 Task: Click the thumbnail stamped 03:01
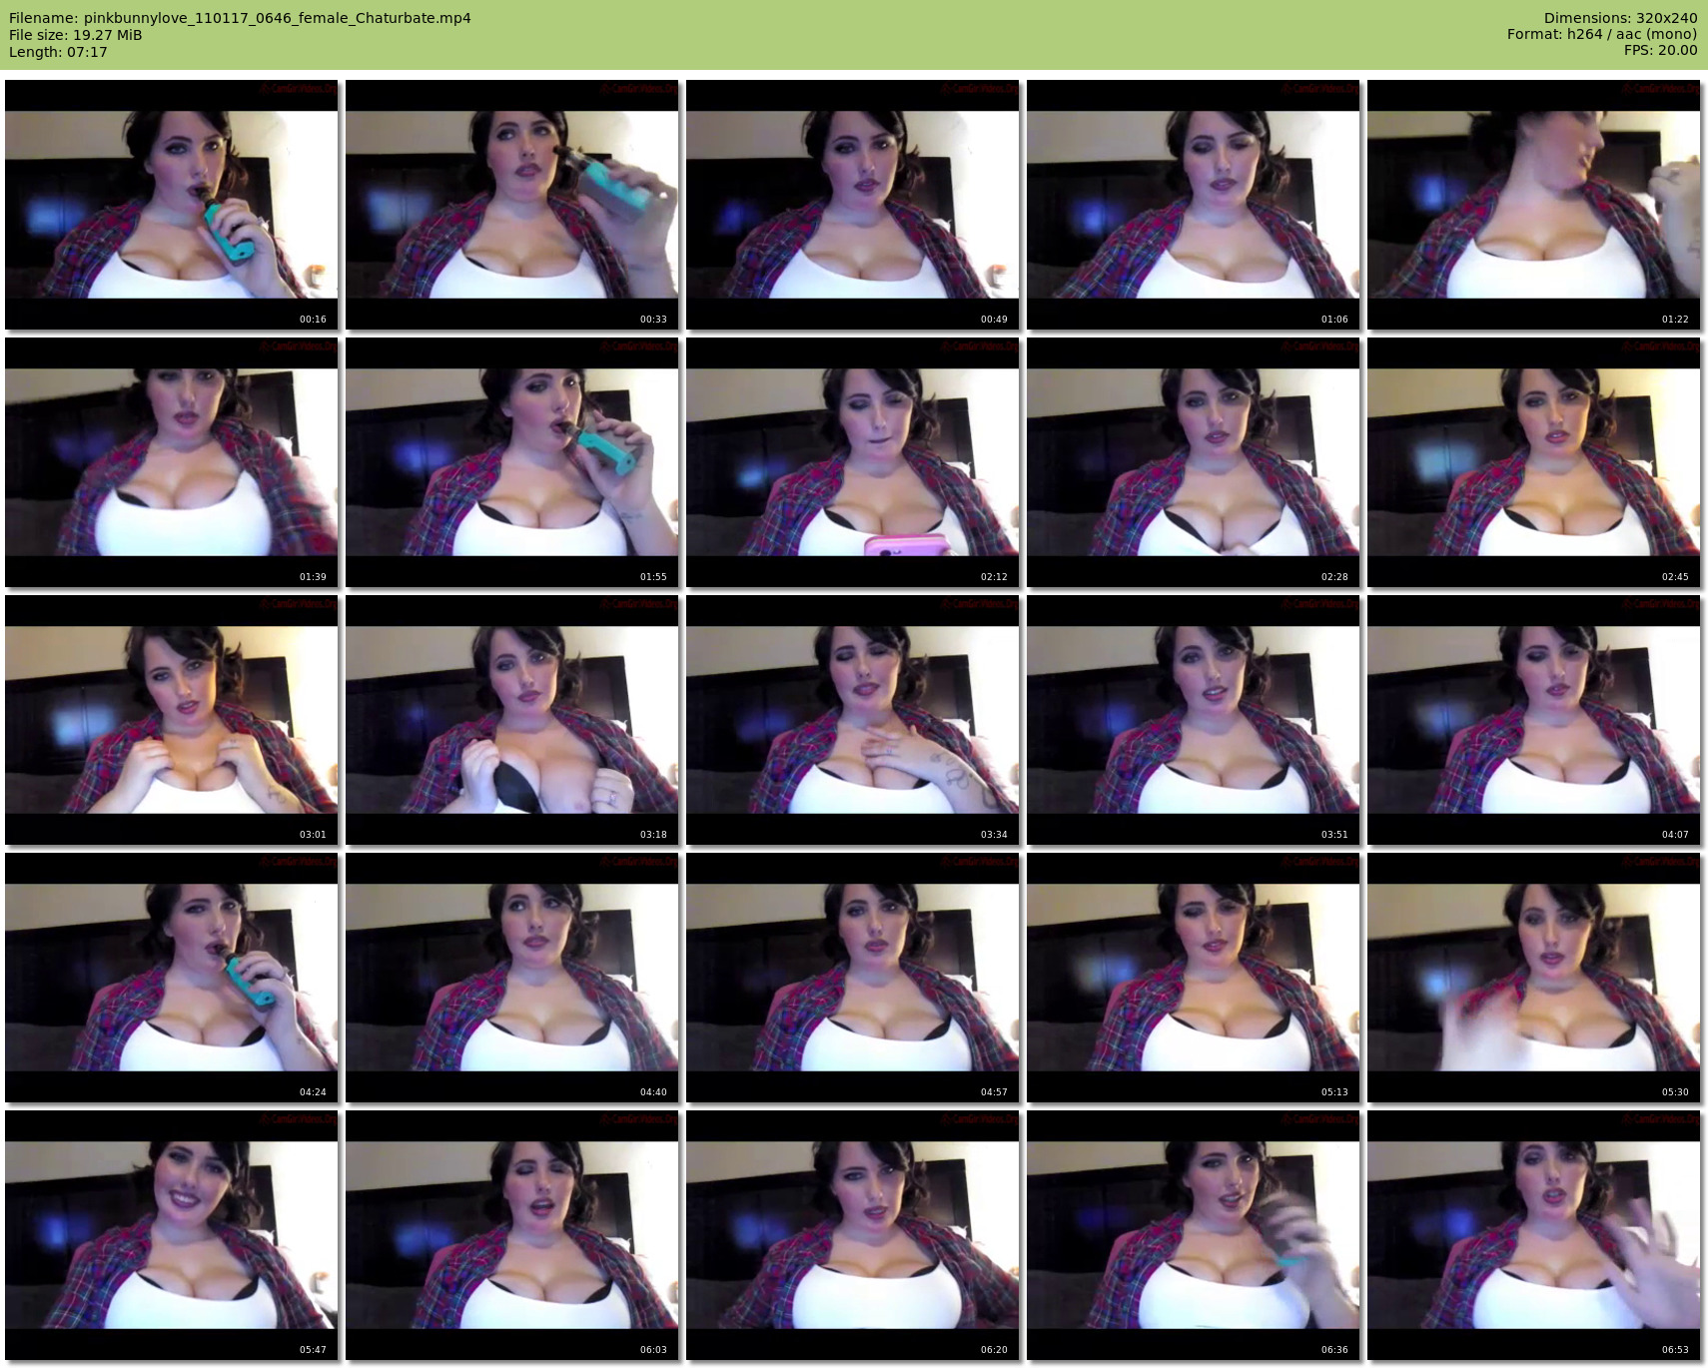click(172, 720)
